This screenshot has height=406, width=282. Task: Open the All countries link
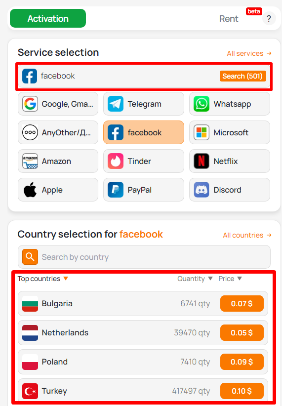(247, 235)
